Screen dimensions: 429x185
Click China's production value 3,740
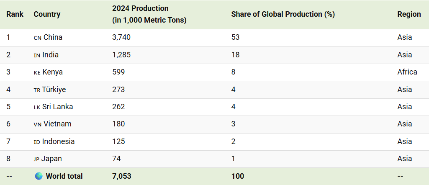click(x=121, y=37)
